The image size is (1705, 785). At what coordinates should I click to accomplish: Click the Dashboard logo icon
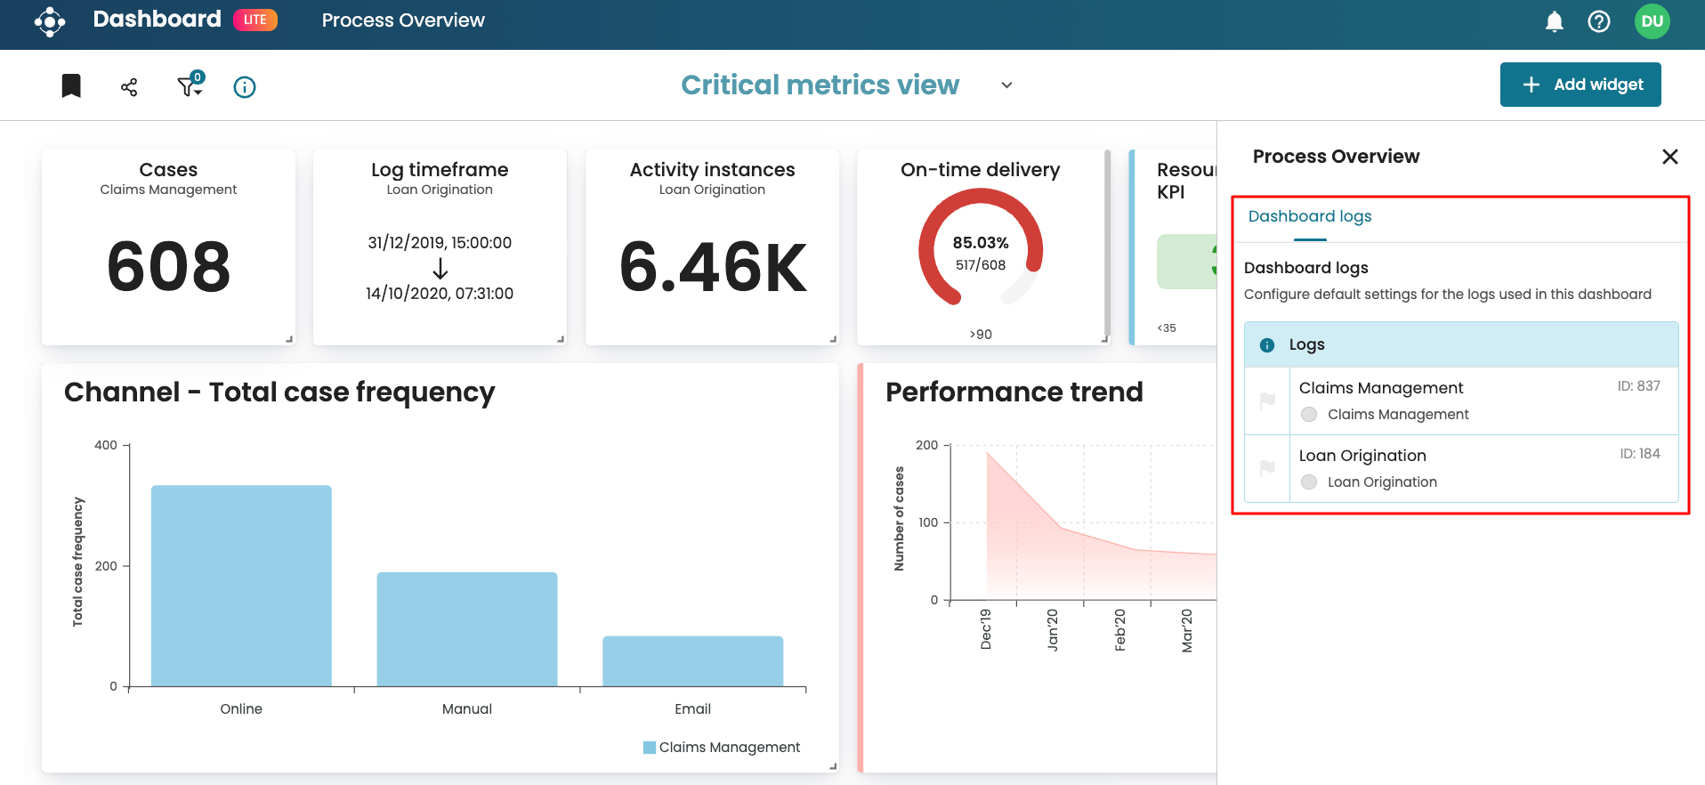click(50, 21)
